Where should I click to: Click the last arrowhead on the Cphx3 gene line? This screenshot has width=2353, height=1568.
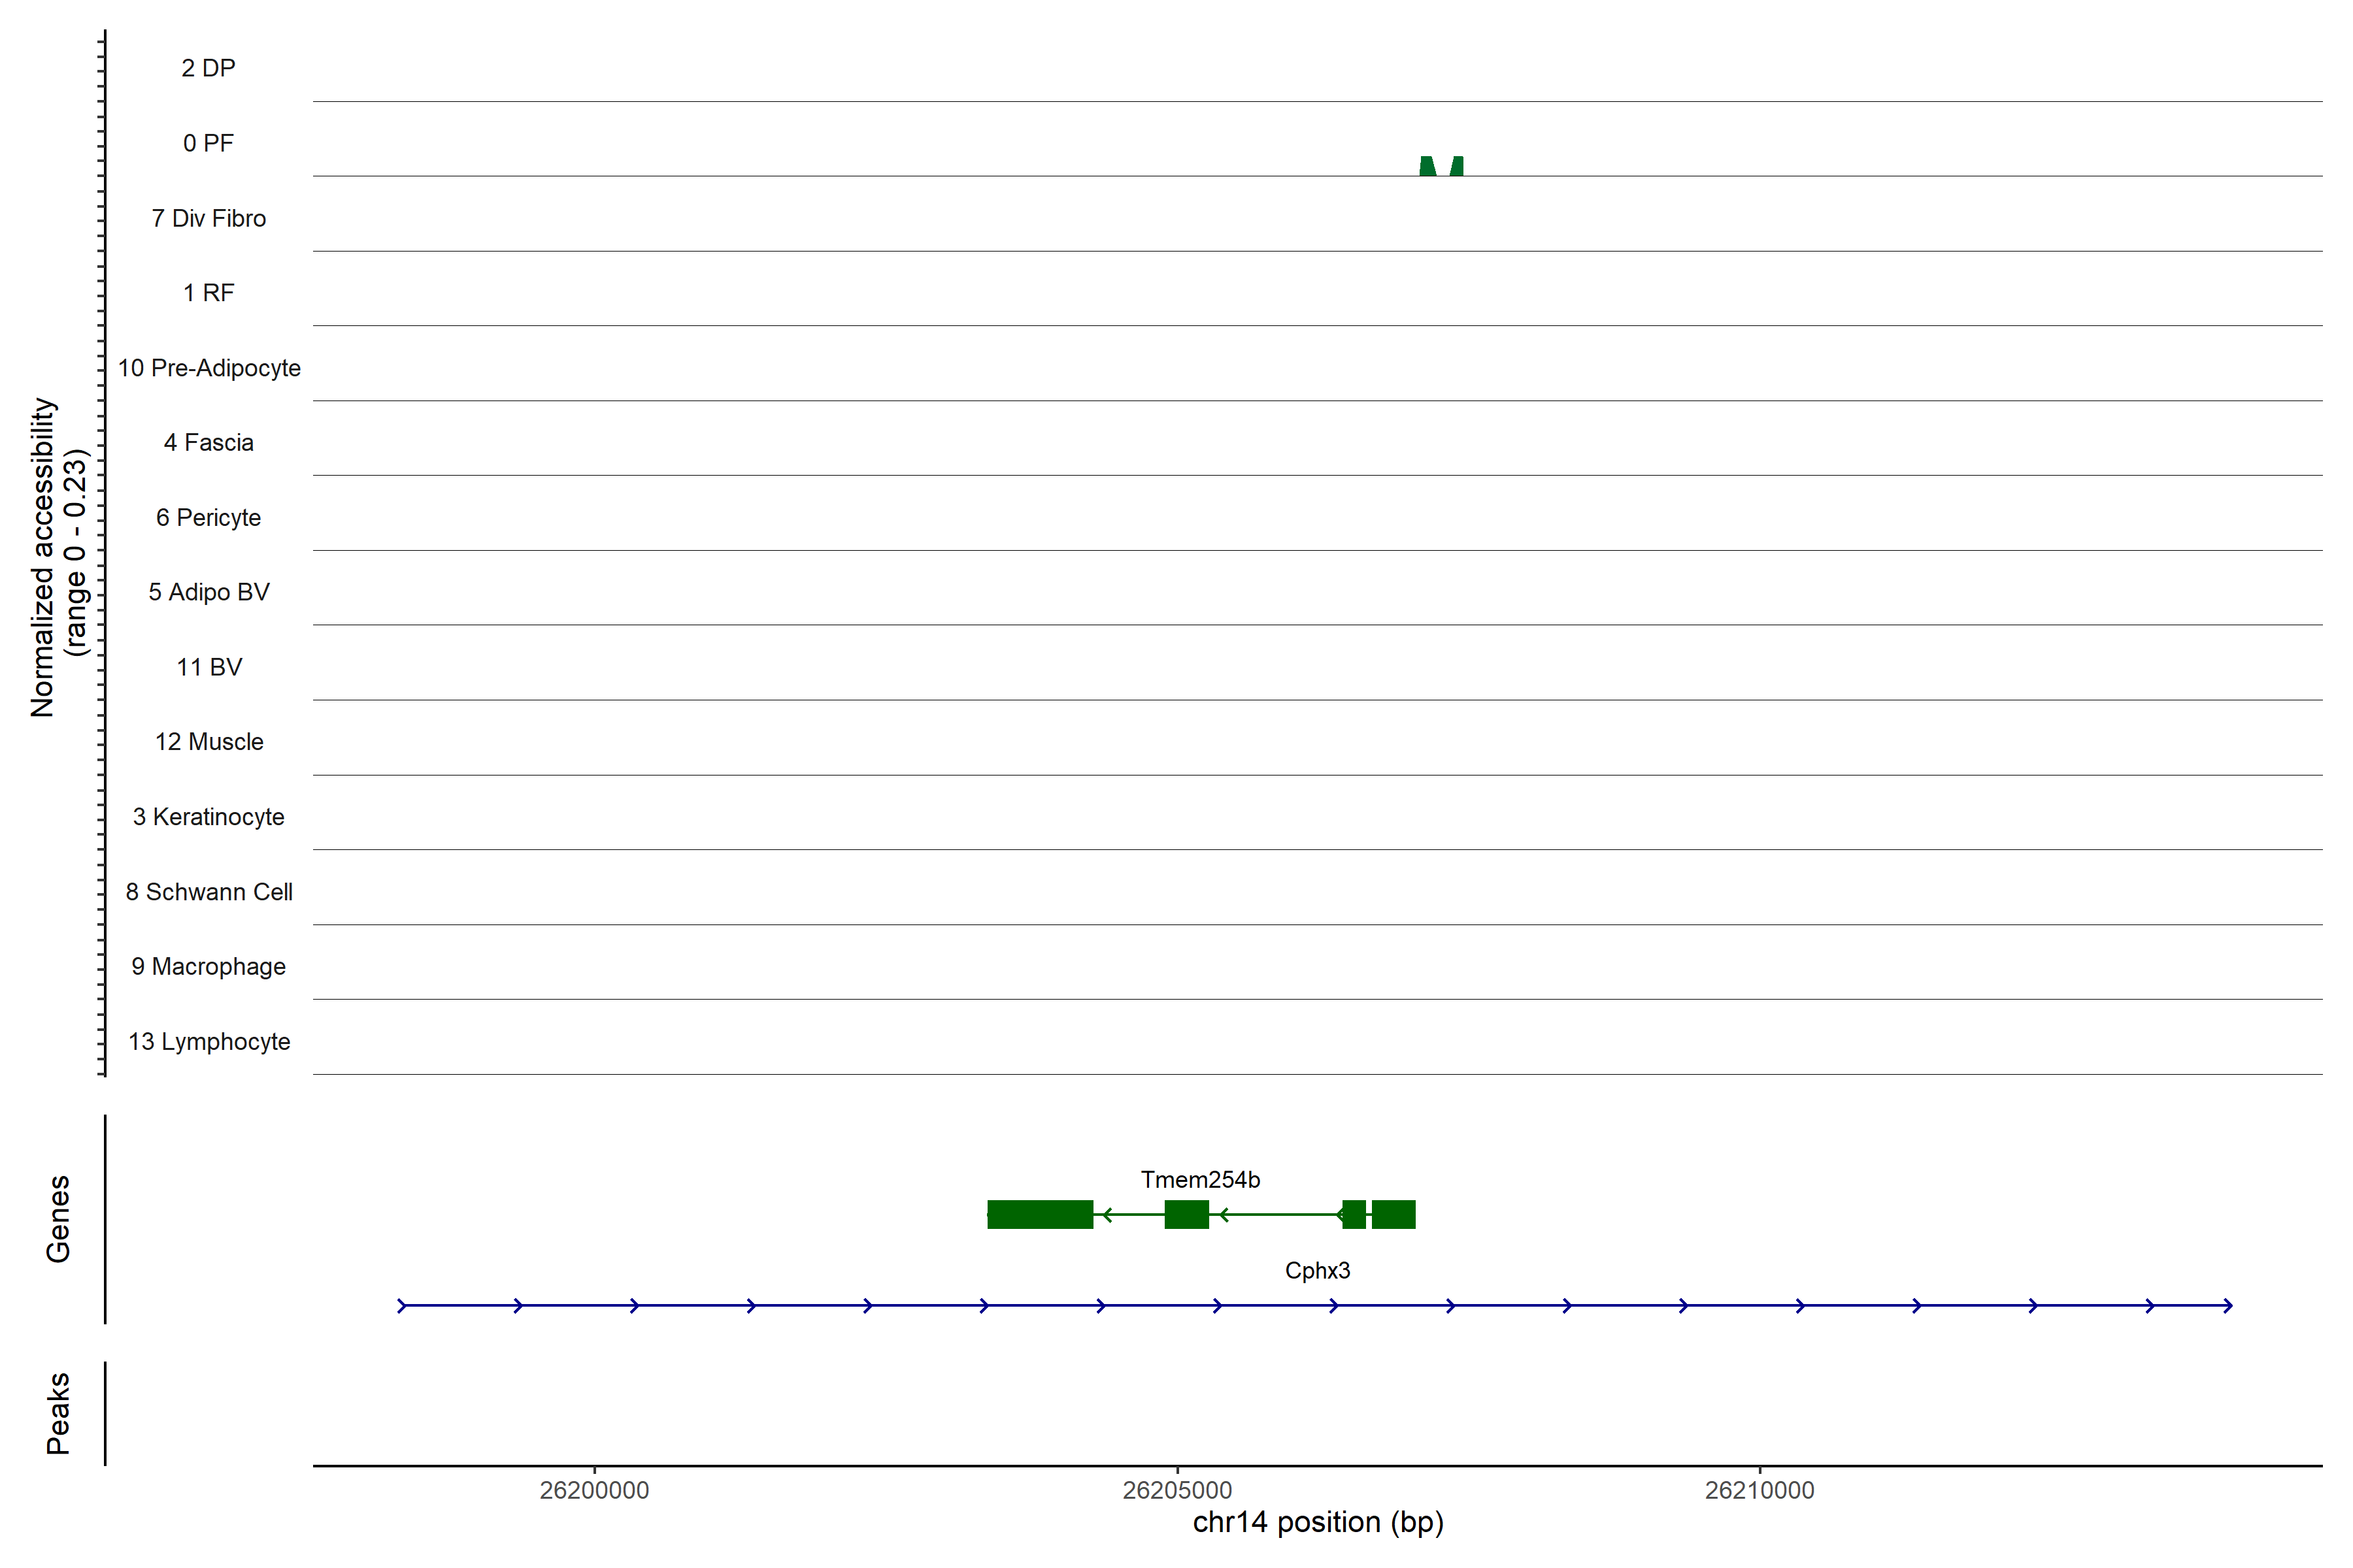point(2227,1306)
